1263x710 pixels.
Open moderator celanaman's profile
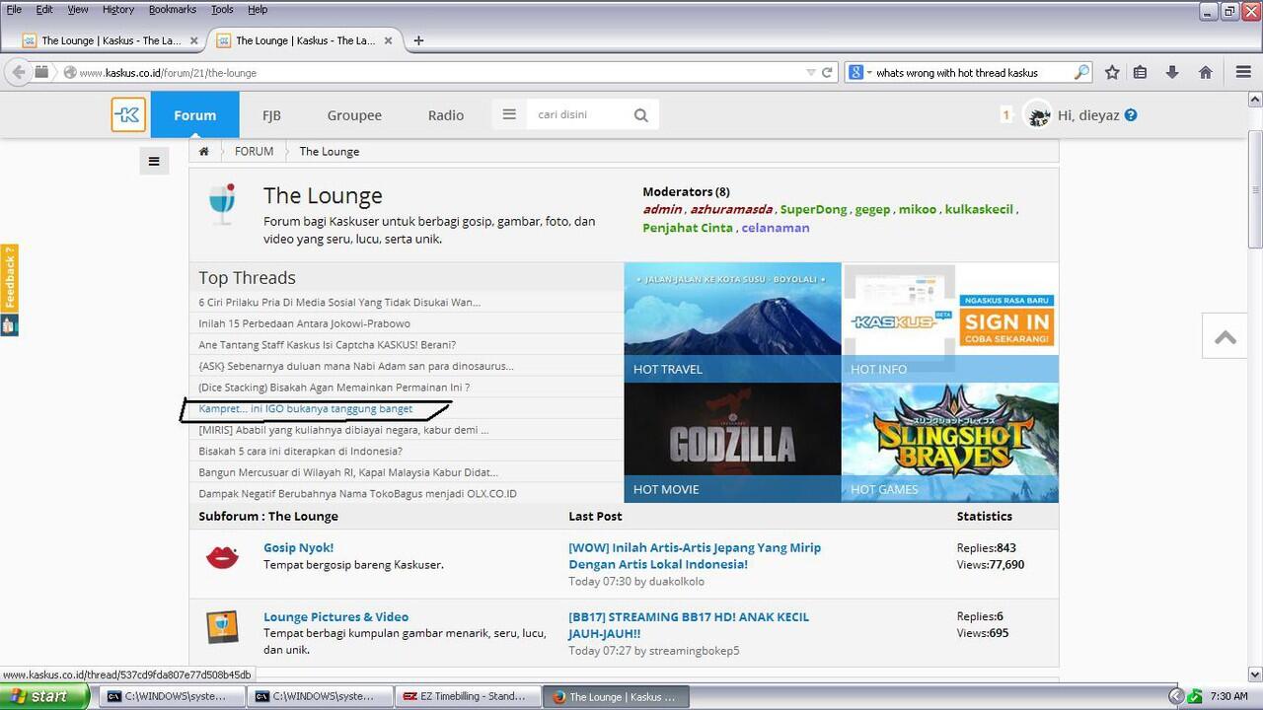[x=776, y=228]
